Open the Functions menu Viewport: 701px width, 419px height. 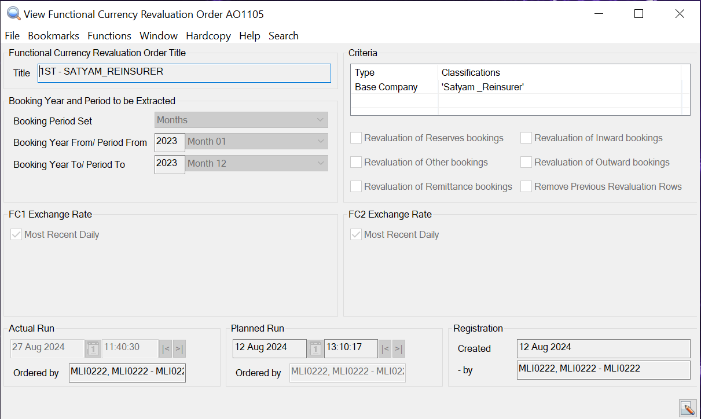point(109,36)
